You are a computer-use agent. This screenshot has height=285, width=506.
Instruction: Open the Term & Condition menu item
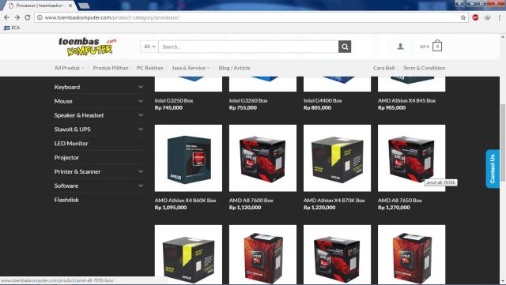pos(424,68)
